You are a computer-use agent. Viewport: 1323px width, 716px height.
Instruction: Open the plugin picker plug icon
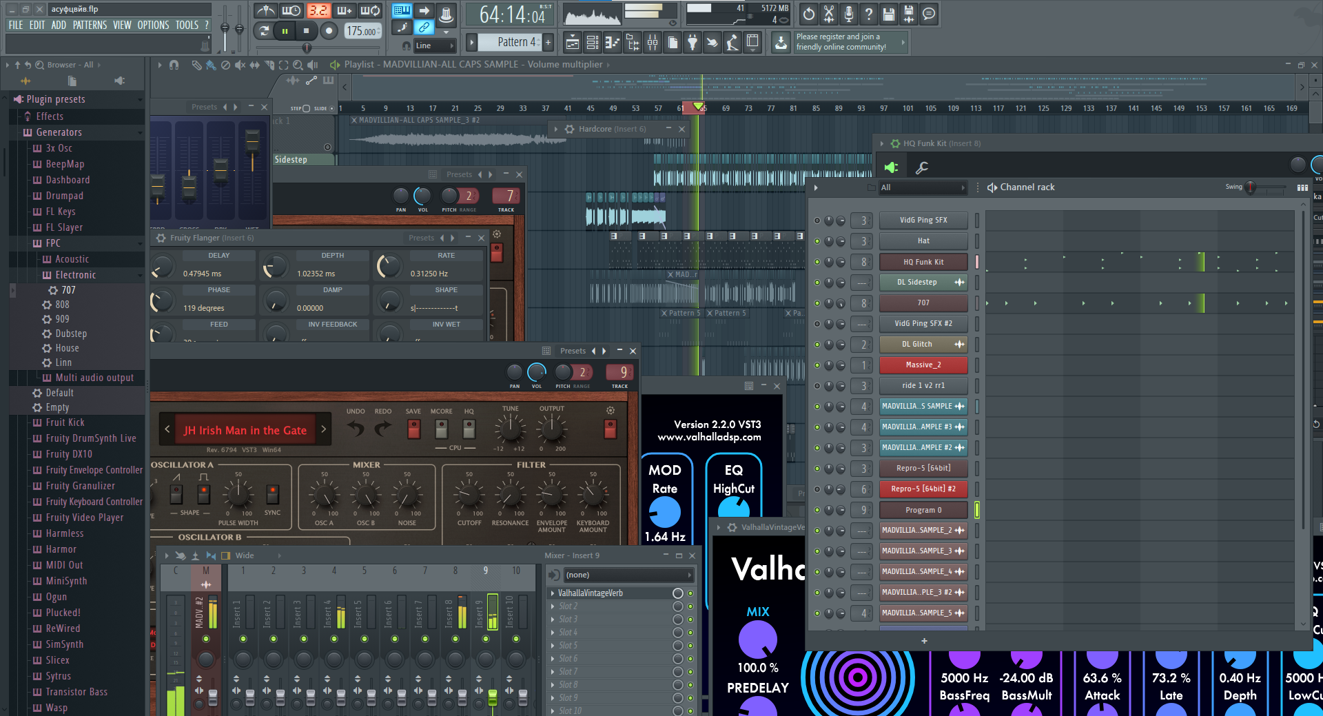[x=692, y=43]
